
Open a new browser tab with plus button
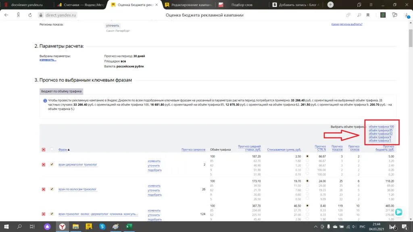click(x=330, y=4)
